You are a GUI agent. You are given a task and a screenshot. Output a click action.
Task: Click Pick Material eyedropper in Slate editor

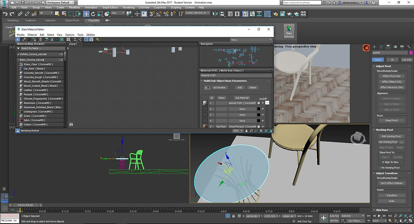[x=24, y=39]
